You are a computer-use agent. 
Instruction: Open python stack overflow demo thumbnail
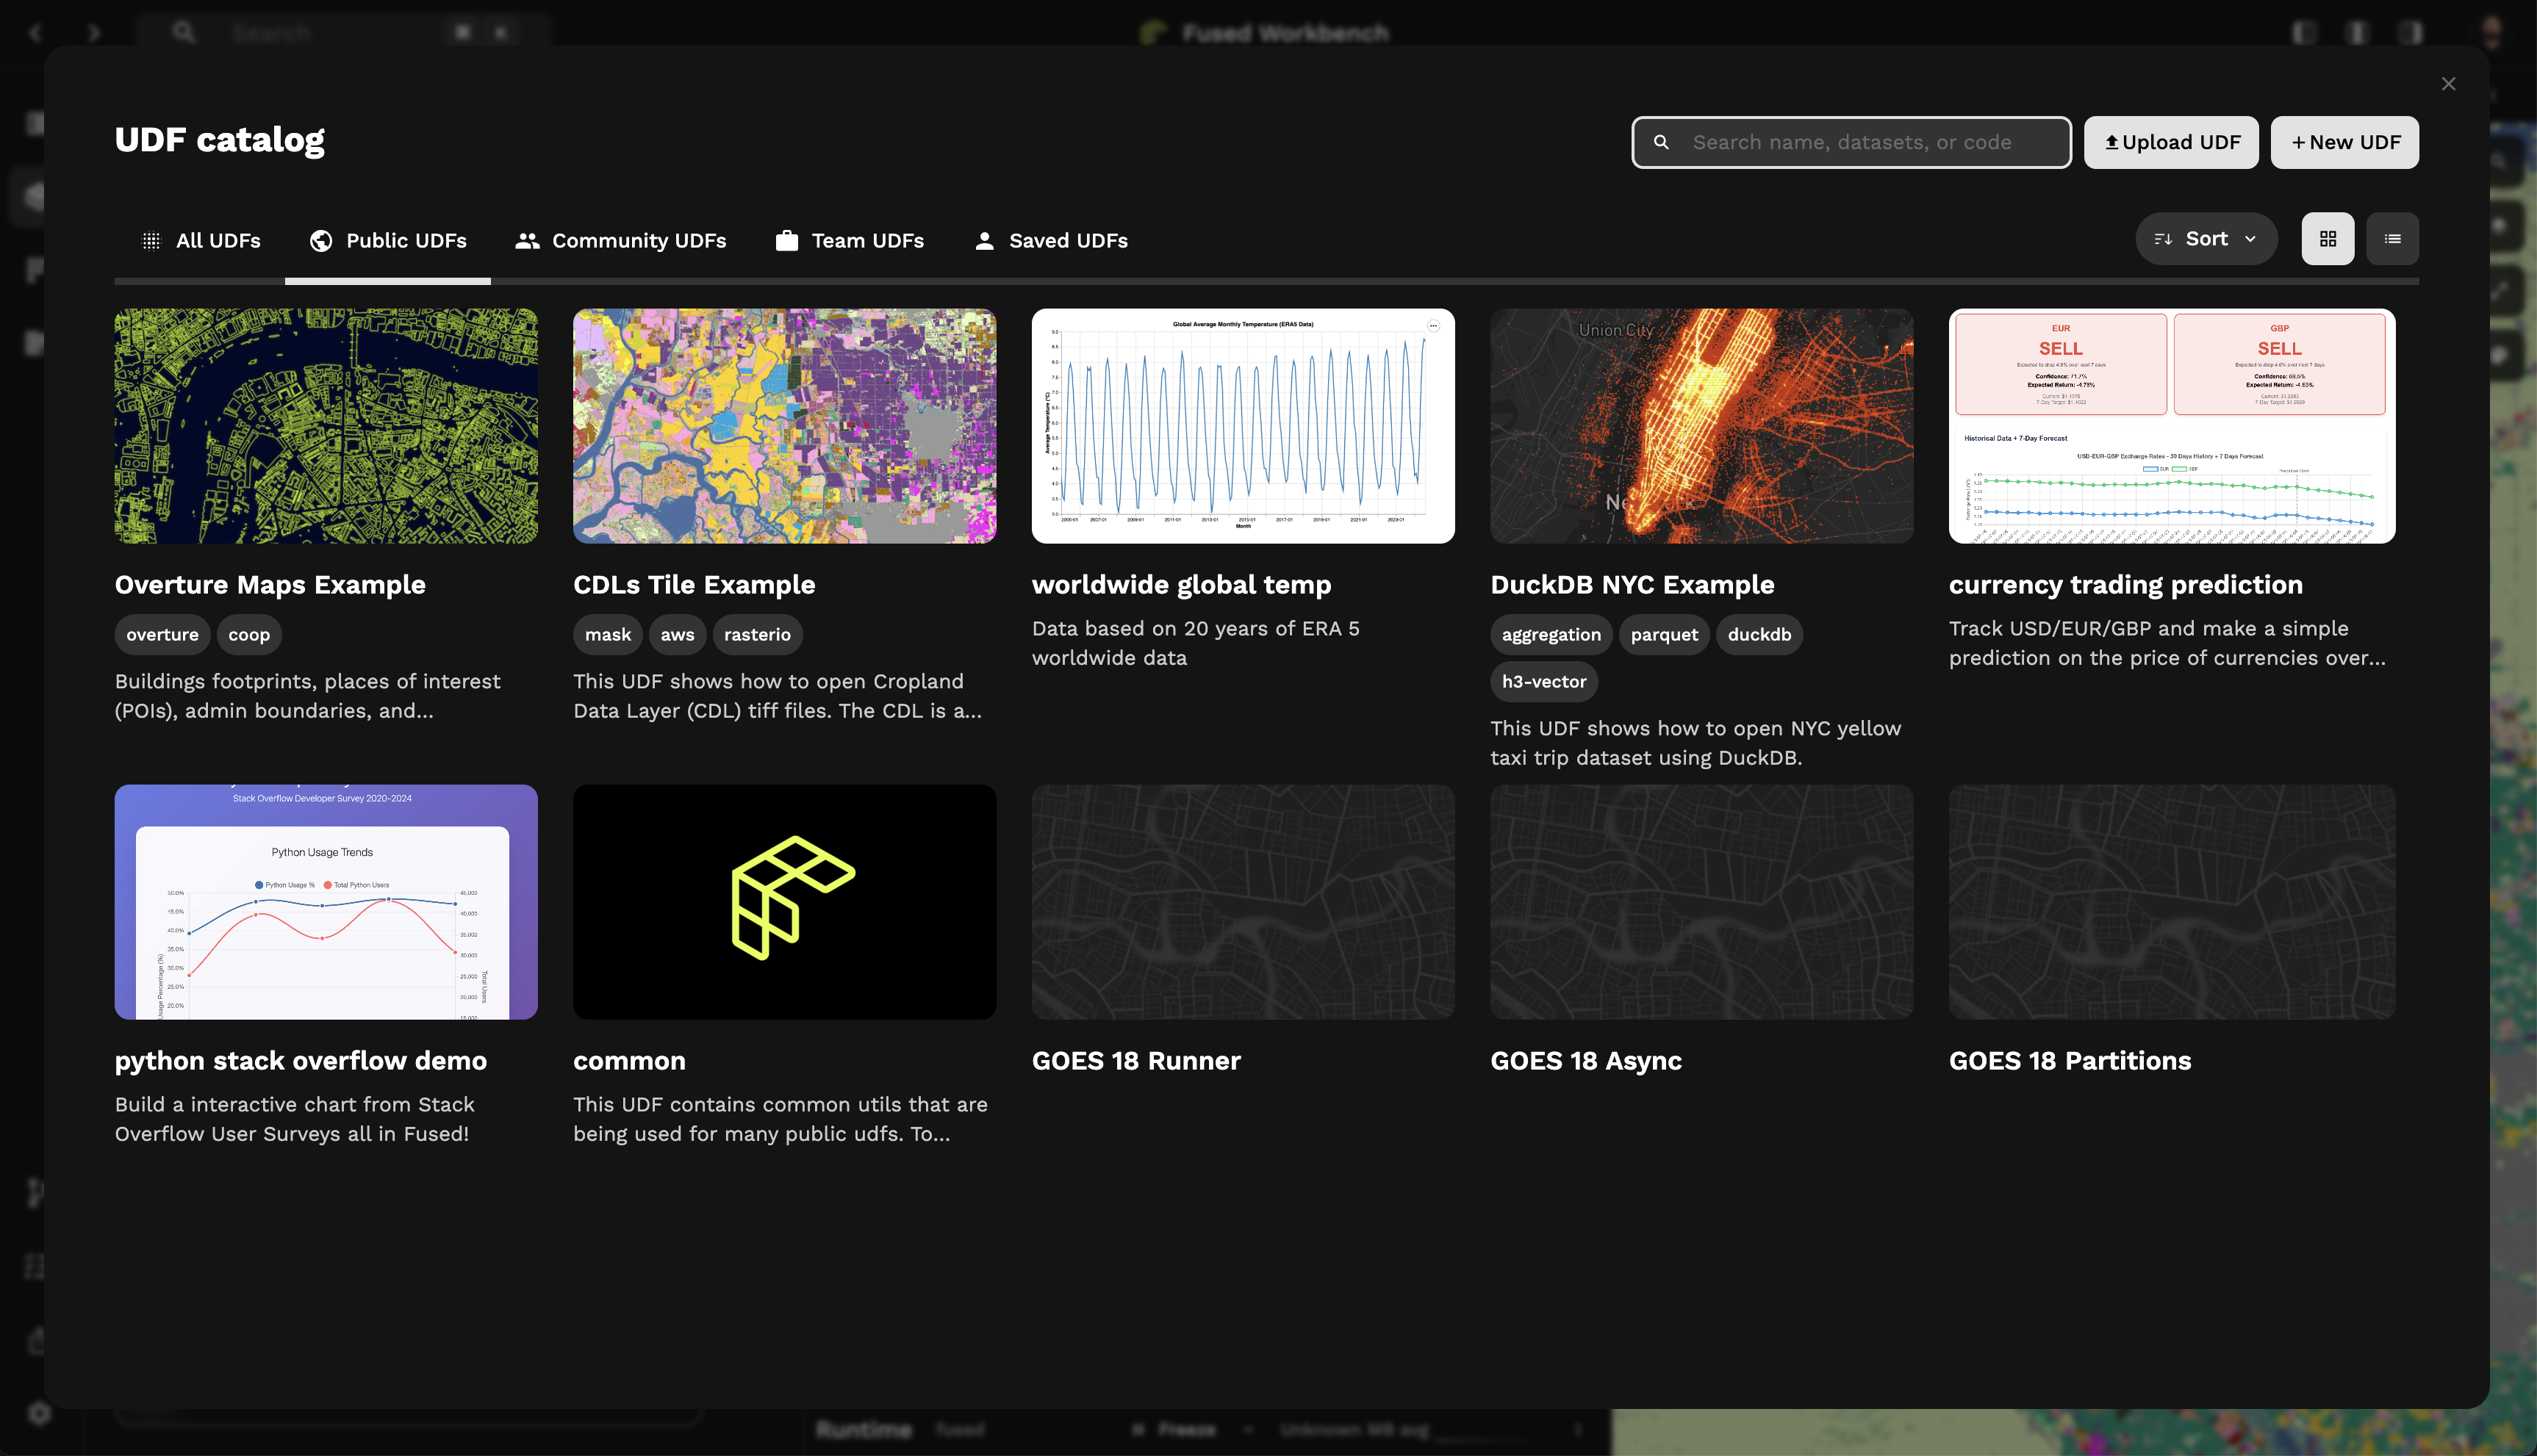[x=326, y=902]
